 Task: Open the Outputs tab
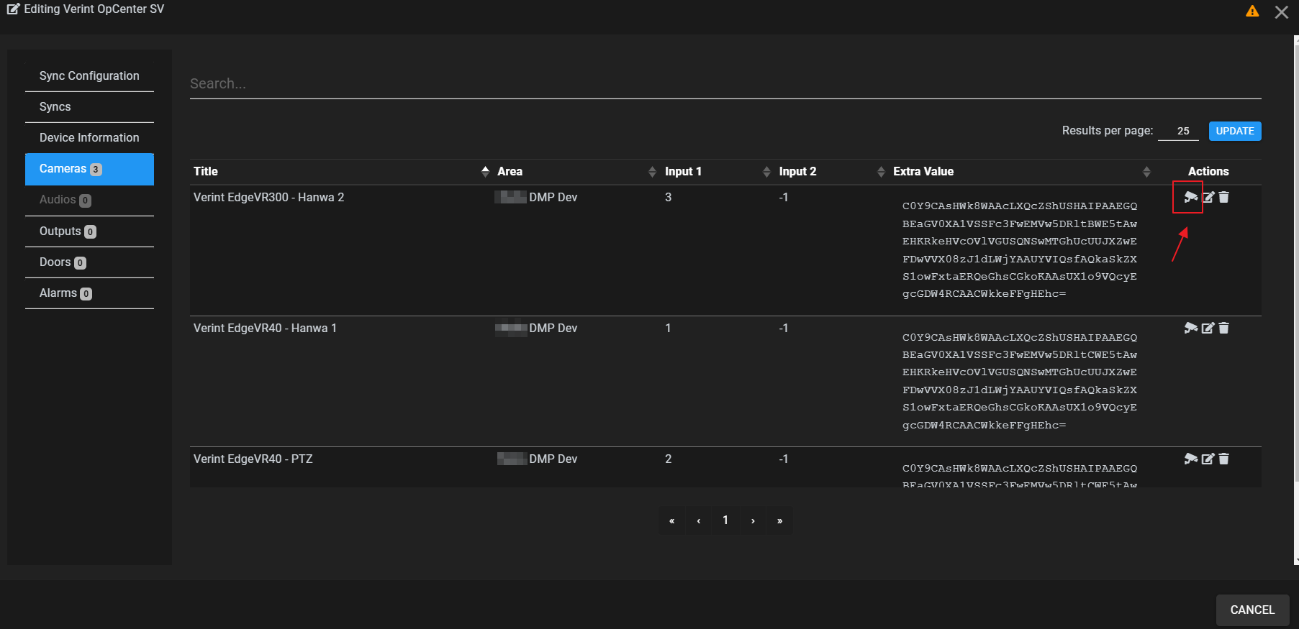click(89, 231)
